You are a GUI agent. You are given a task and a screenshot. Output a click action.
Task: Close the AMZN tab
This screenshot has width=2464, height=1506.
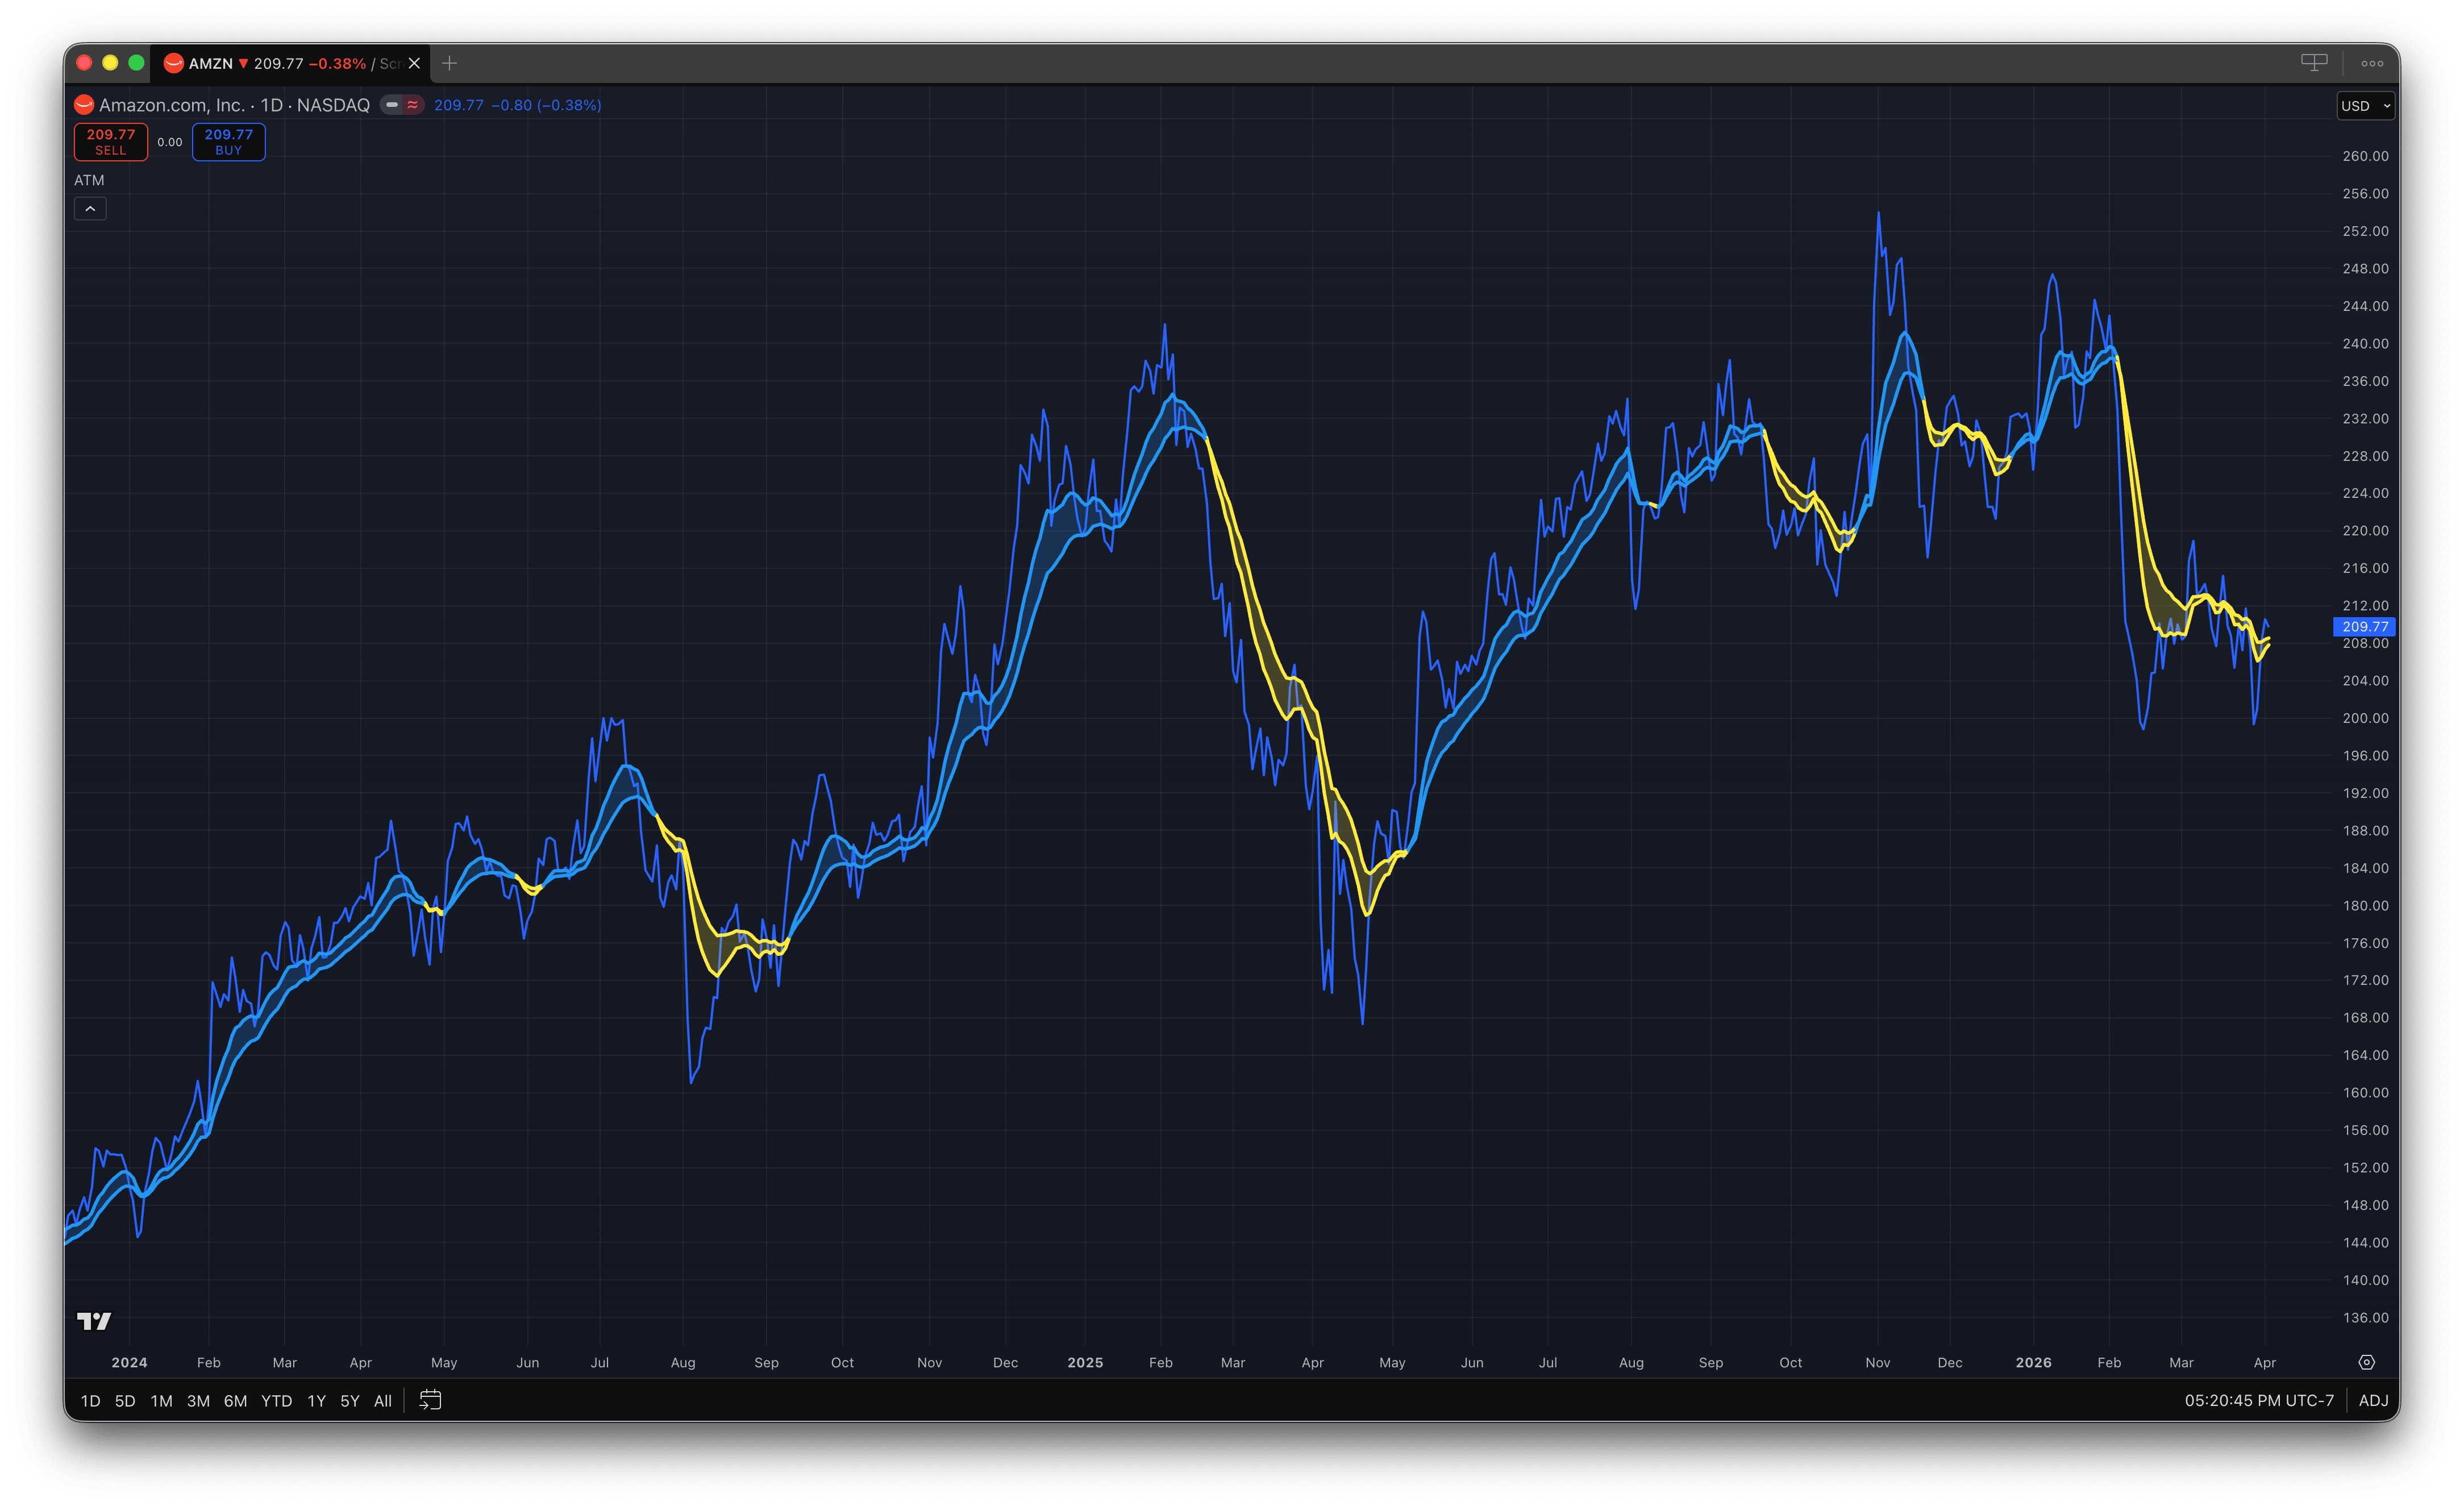point(414,63)
